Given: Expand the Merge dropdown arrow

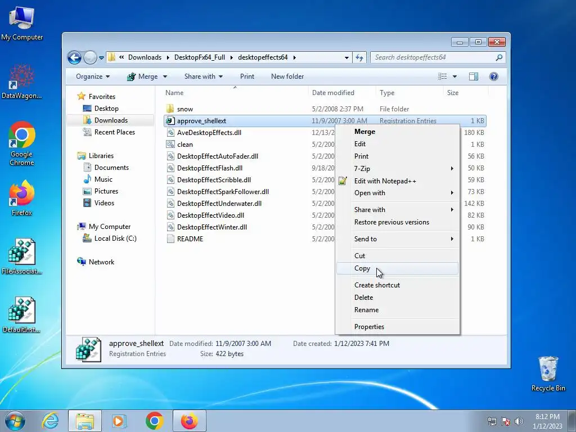Looking at the screenshot, I should pyautogui.click(x=165, y=76).
